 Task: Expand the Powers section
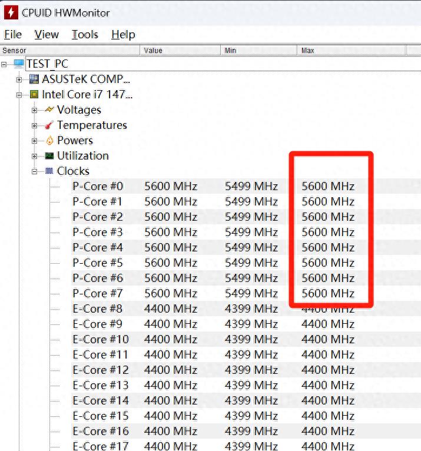coord(34,141)
